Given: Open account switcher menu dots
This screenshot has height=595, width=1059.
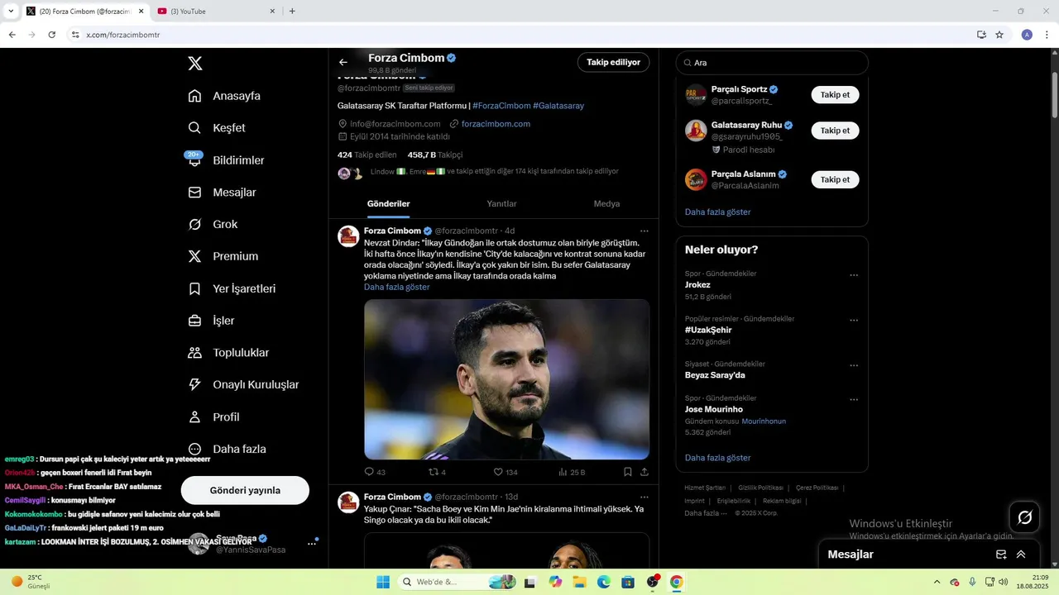Looking at the screenshot, I should 312,544.
